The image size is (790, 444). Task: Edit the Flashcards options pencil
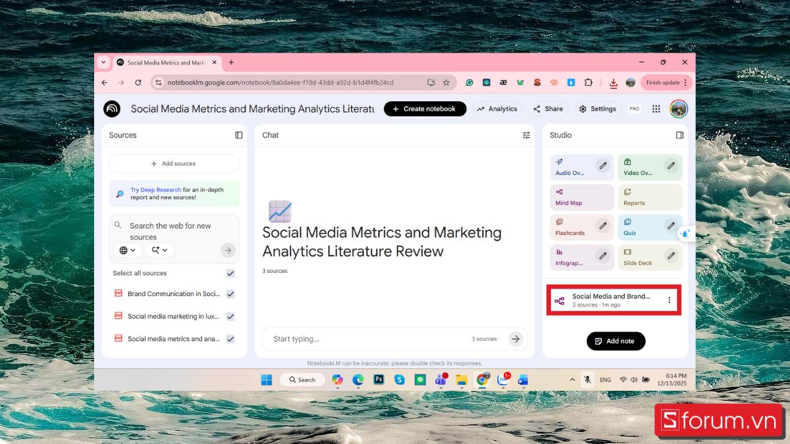(x=602, y=226)
